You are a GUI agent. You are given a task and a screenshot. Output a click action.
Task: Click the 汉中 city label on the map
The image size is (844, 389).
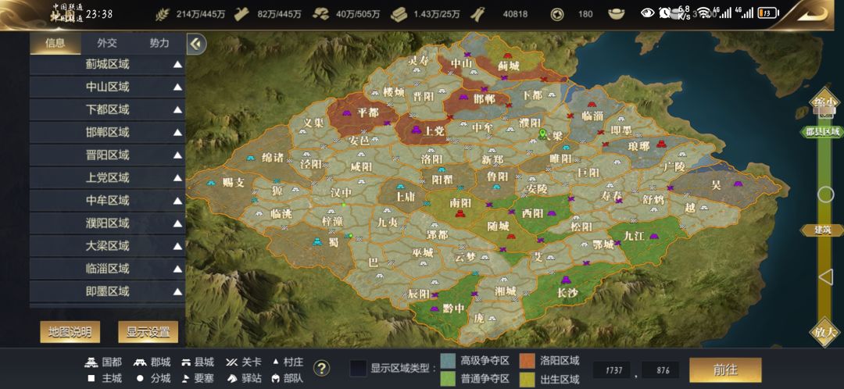(x=342, y=193)
